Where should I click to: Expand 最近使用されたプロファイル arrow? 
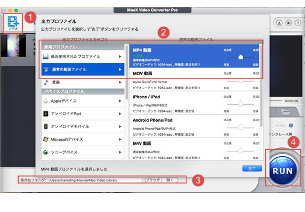pyautogui.click(x=120, y=56)
